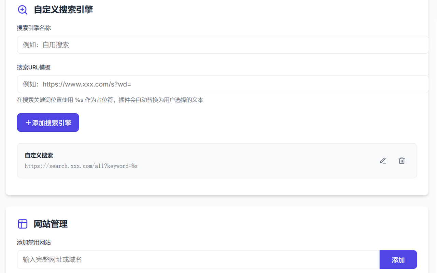Screen dimensions: 437x273
Task: Click the 添加禁用网站 label
Action: click(x=34, y=242)
